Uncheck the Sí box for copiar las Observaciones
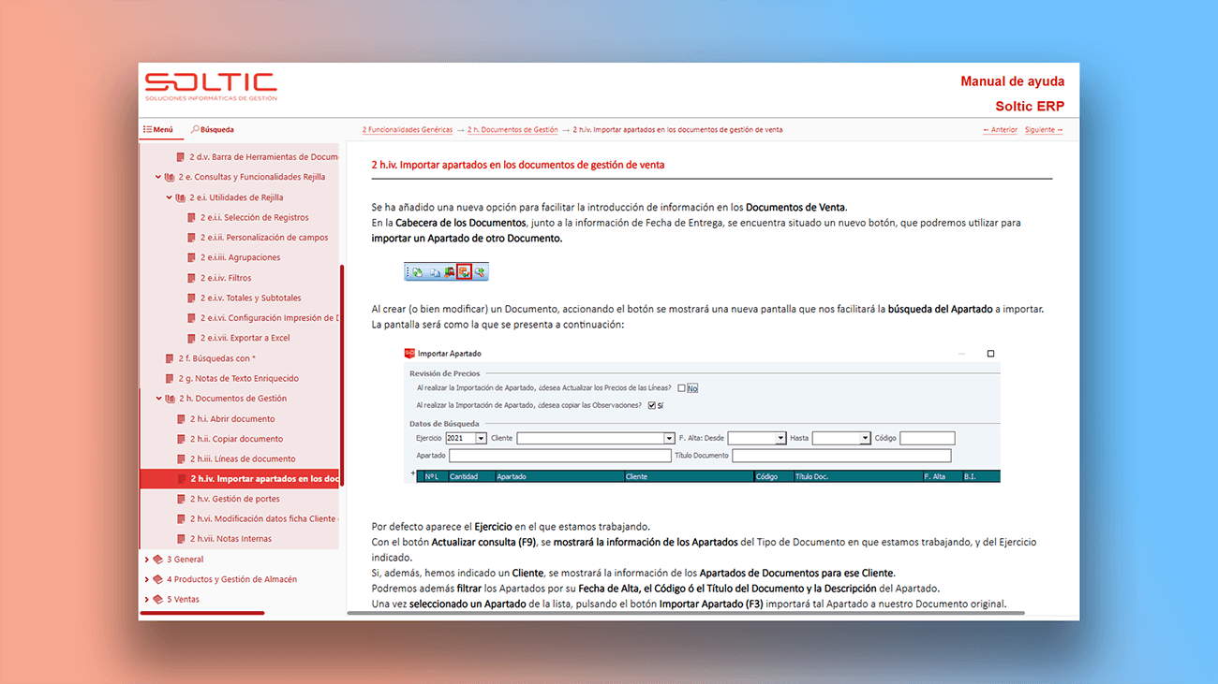The height and width of the screenshot is (684, 1218). click(x=650, y=405)
